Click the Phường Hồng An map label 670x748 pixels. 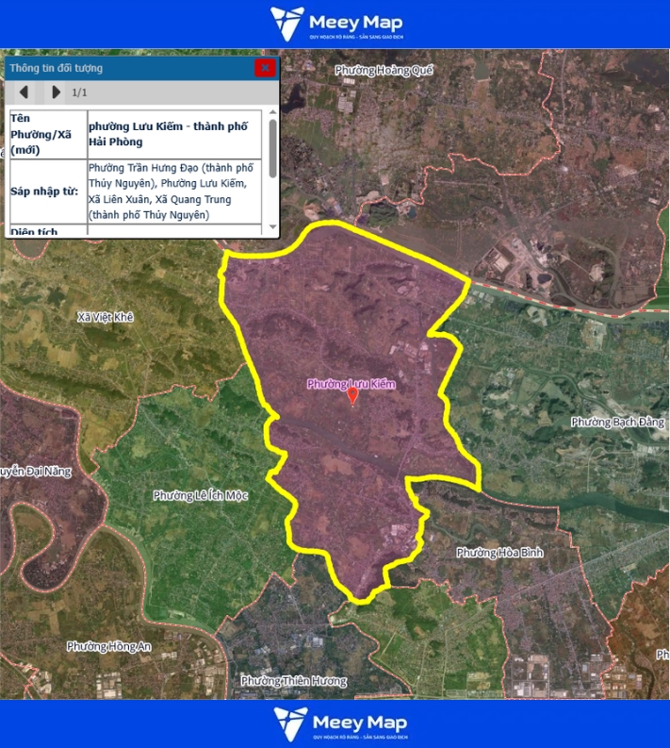pos(109,646)
